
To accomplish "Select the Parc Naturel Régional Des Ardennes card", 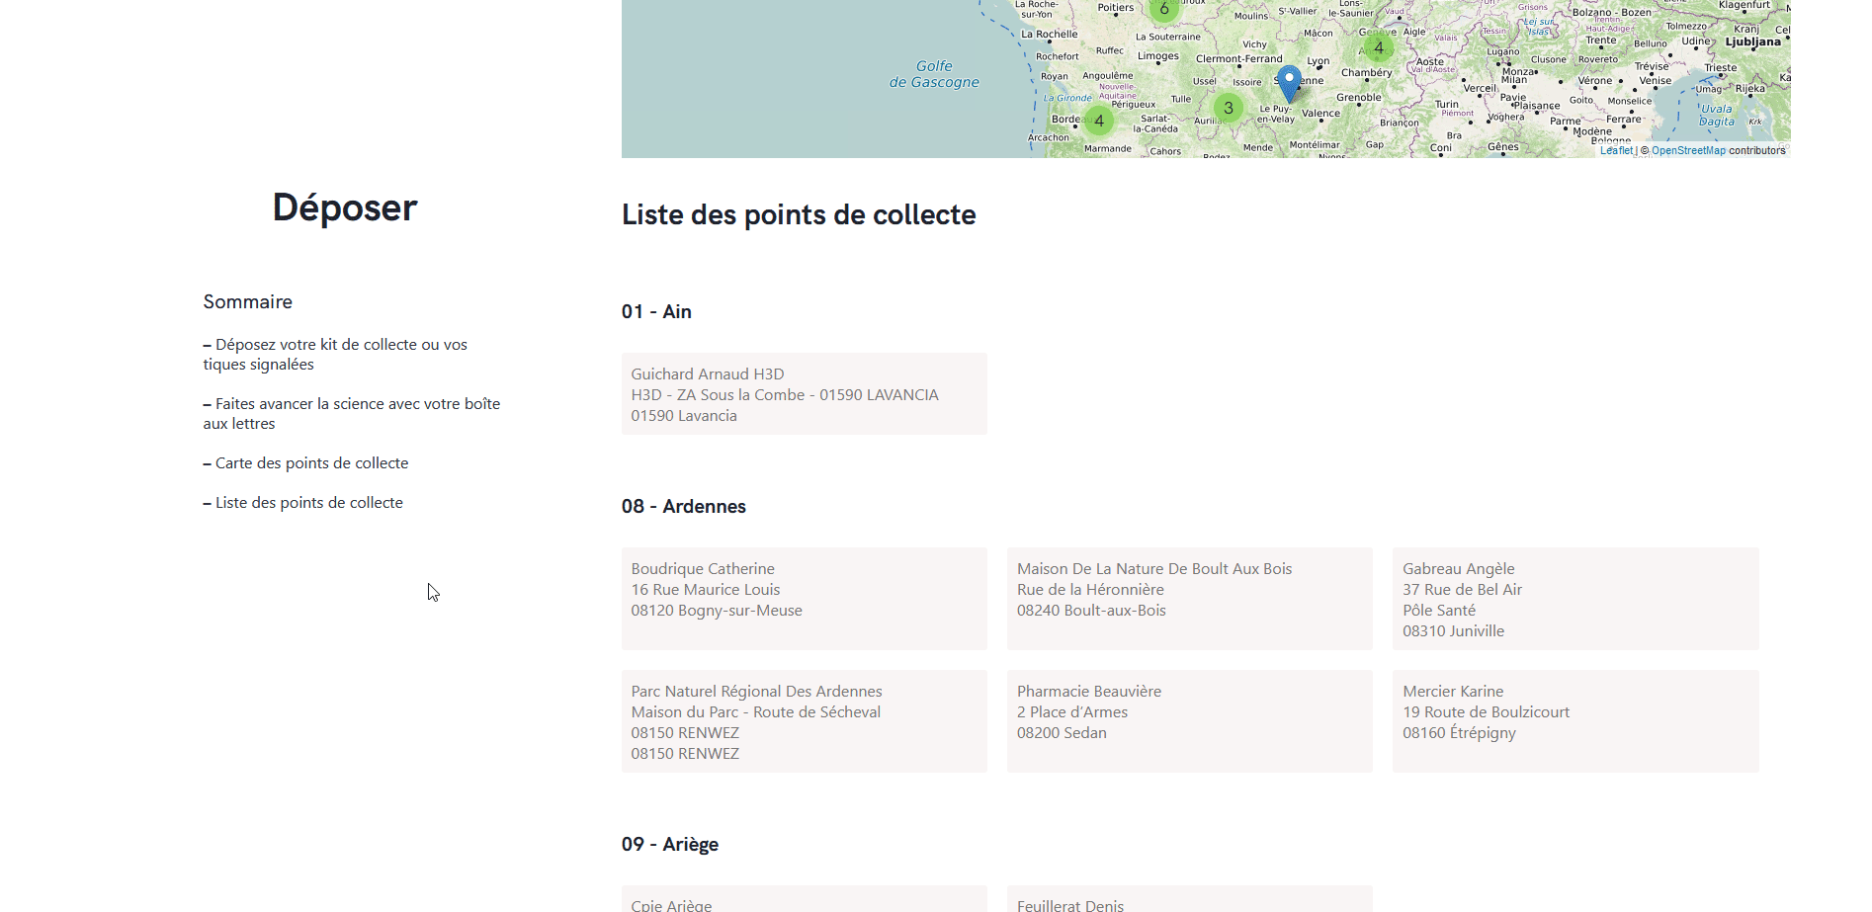I will pos(804,721).
